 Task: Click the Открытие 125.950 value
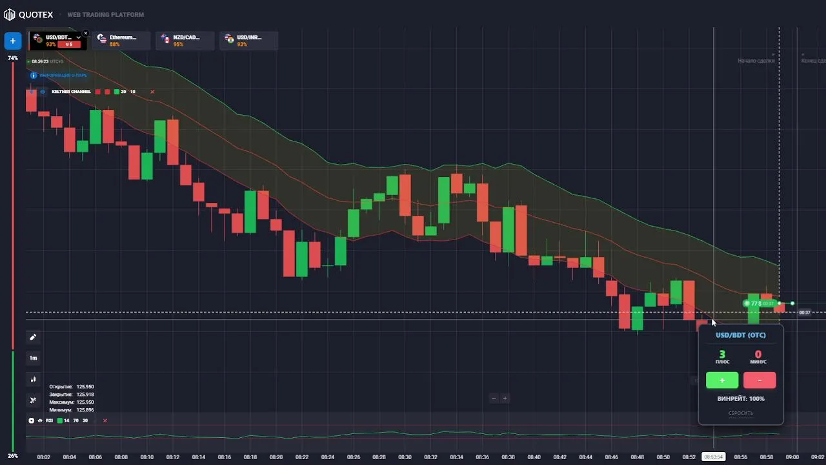pos(85,387)
